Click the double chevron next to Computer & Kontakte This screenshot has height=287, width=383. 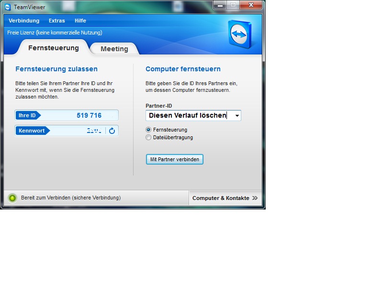point(255,198)
